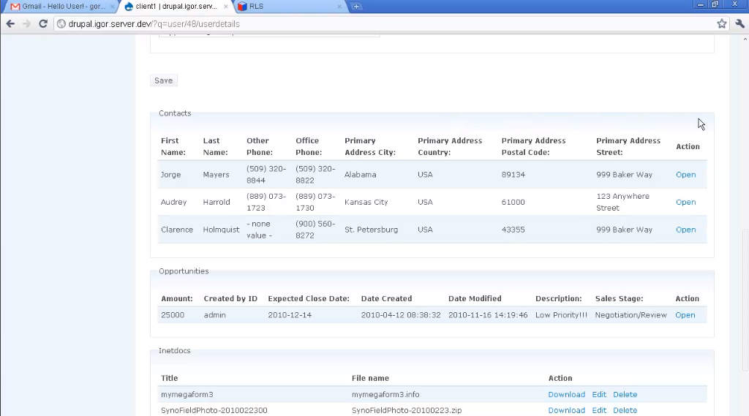This screenshot has height=416, width=749.
Task: Click the 123 Anywhere Street cell
Action: 623,202
